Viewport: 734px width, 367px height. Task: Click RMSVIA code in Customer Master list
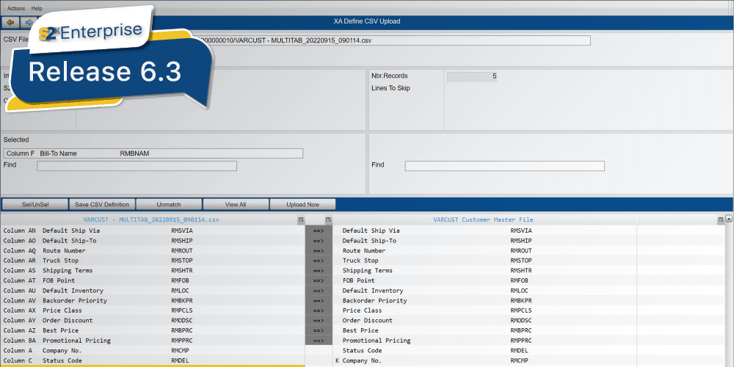click(521, 230)
